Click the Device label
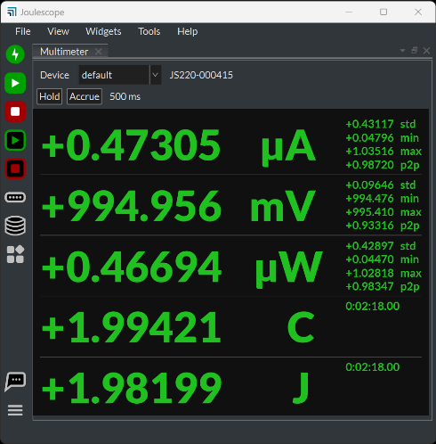 point(54,75)
